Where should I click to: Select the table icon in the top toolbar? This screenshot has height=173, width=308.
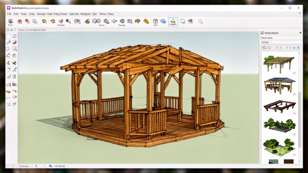click(x=190, y=21)
